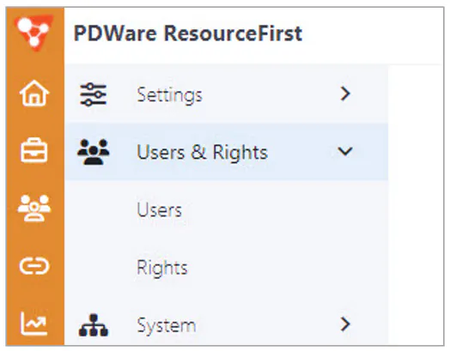
Task: Click the sliders icon beside Settings
Action: point(94,94)
